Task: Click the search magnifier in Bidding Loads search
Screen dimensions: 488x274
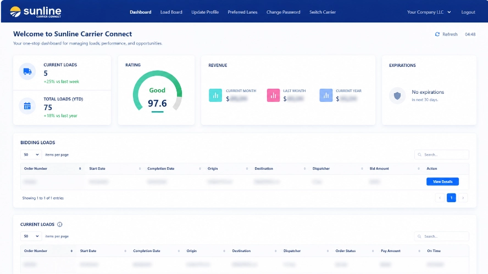Action: (419, 155)
